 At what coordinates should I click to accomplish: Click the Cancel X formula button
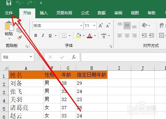click(50, 57)
